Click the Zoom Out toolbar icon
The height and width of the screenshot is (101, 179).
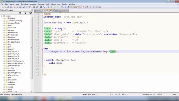coord(51,7)
